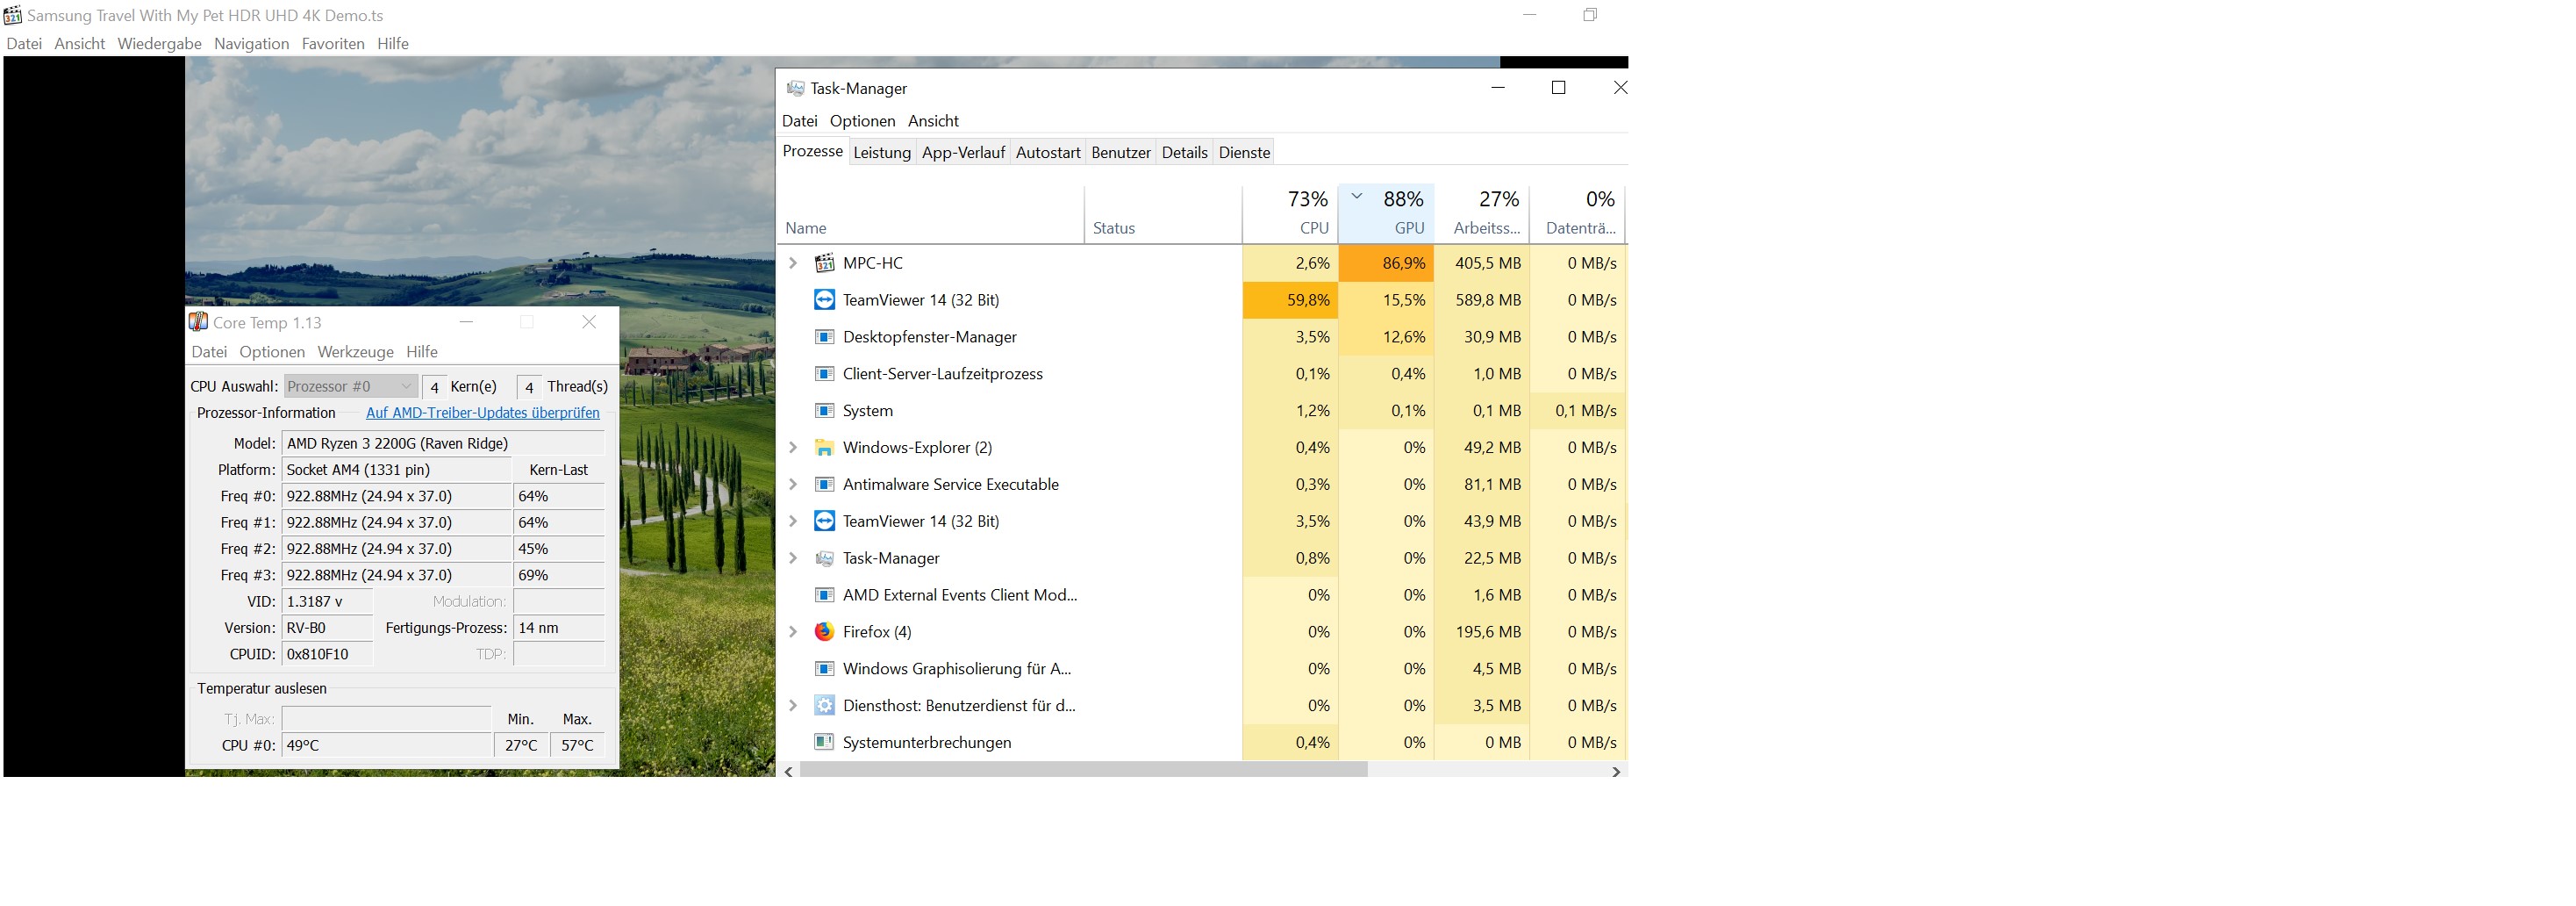Click AMD External Events Client icon

tap(824, 595)
